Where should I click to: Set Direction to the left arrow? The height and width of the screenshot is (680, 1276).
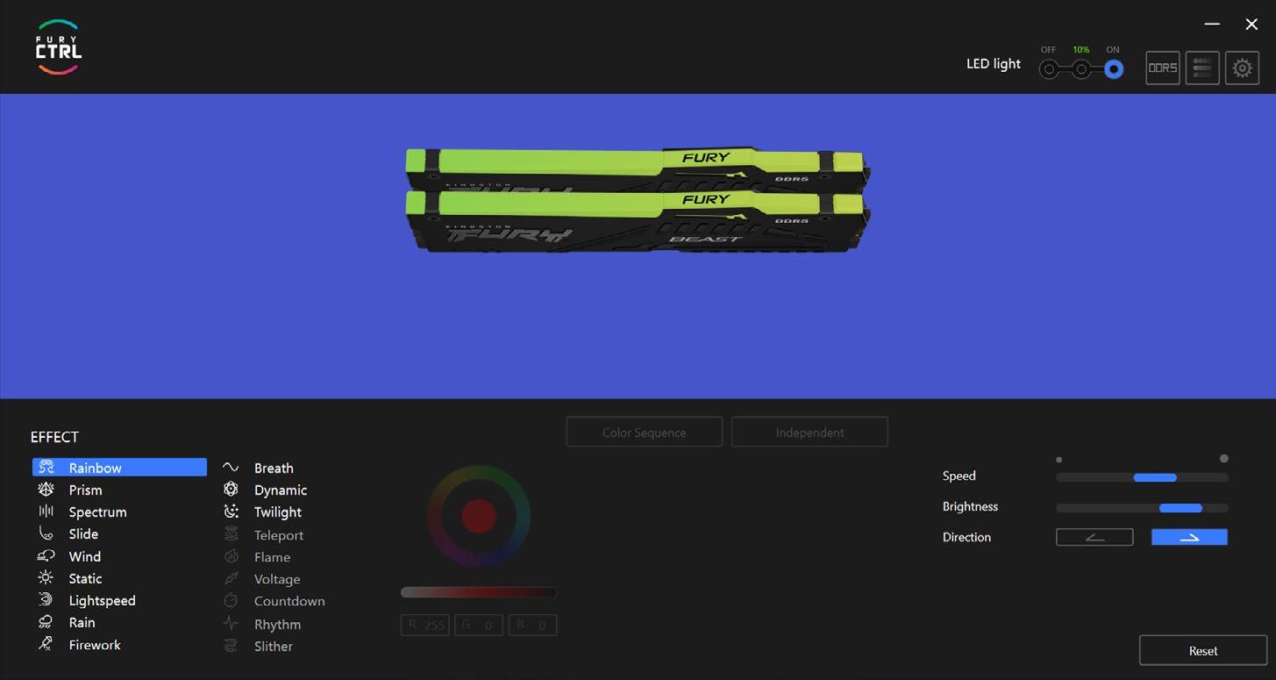pos(1094,537)
